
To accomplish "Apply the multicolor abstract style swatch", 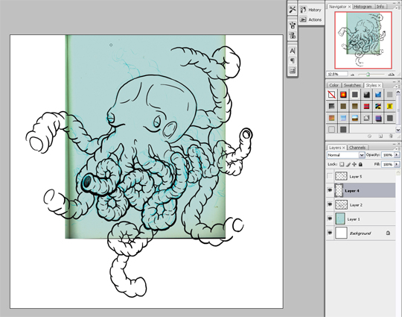I will pyautogui.click(x=378, y=106).
